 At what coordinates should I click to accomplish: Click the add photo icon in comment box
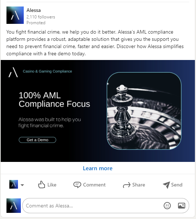pos(182,206)
